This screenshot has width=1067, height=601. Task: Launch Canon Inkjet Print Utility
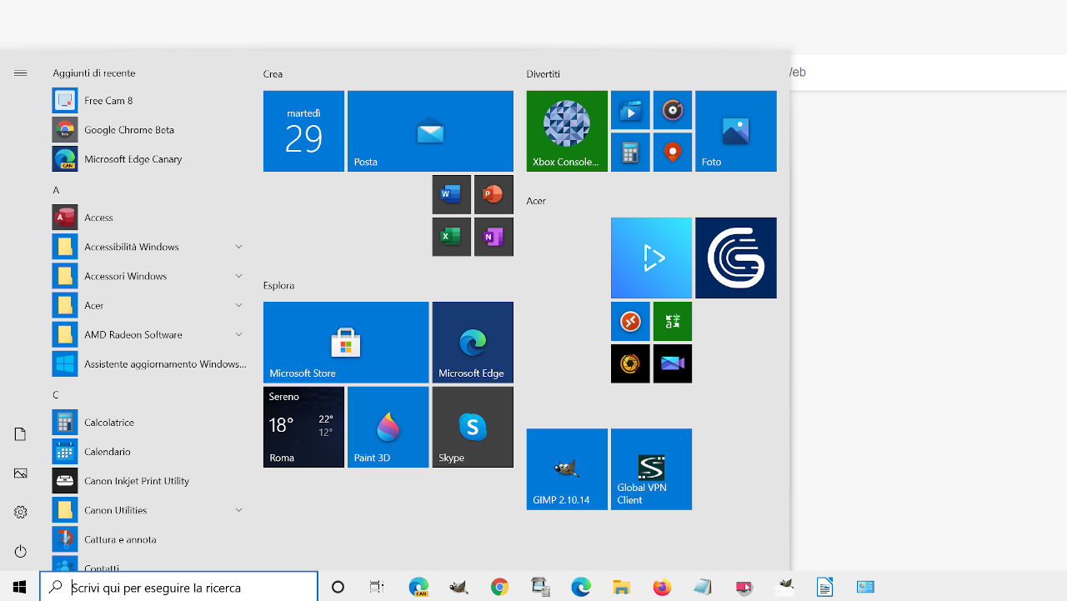pyautogui.click(x=149, y=481)
